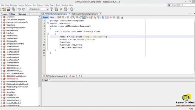Previous Bookmark icon in editor toolbar
This screenshot has height=110, width=195.
tap(91, 17)
